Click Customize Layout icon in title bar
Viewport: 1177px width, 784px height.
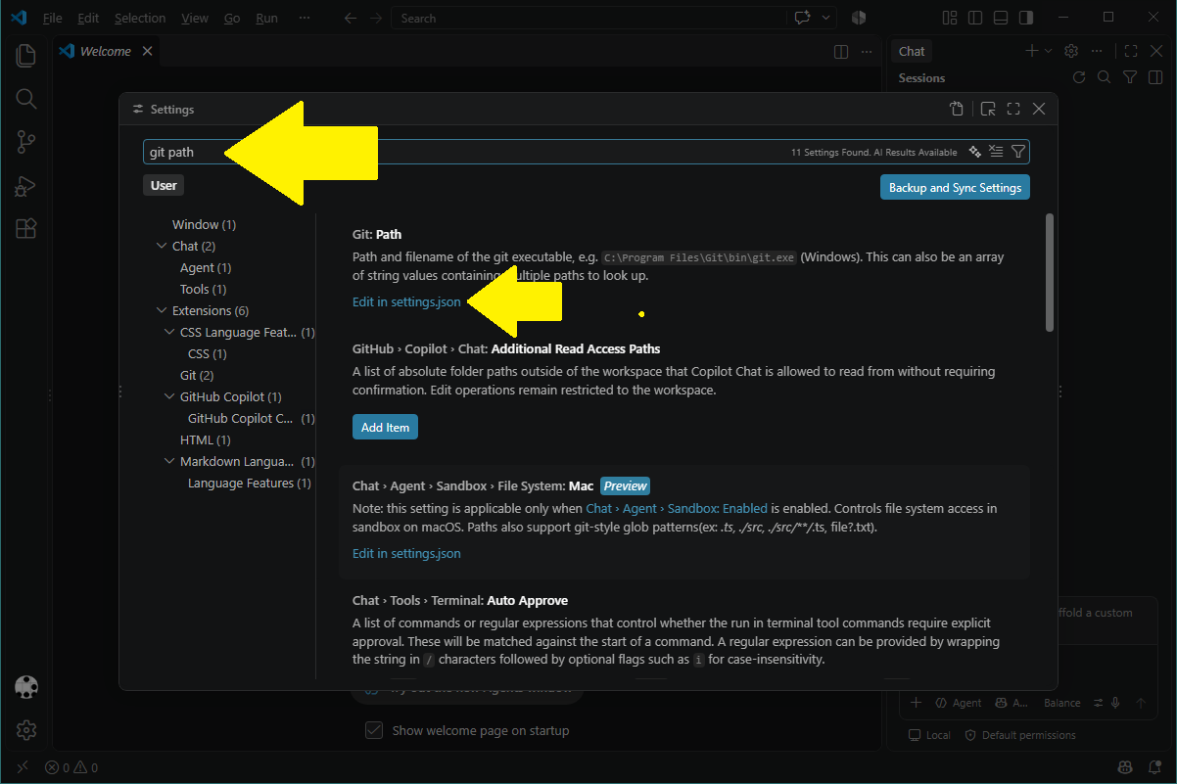(950, 18)
